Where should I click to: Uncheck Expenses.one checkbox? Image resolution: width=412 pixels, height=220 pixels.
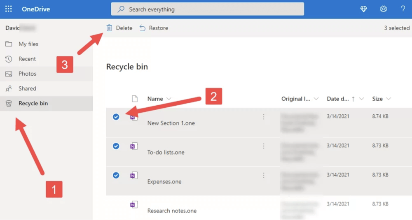[x=116, y=175]
